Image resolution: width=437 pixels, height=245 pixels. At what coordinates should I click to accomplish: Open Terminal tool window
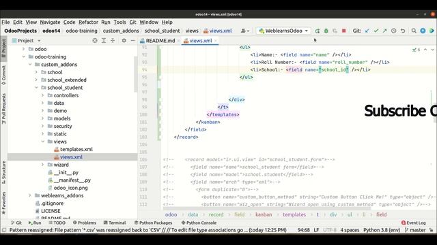pyautogui.click(x=115, y=223)
